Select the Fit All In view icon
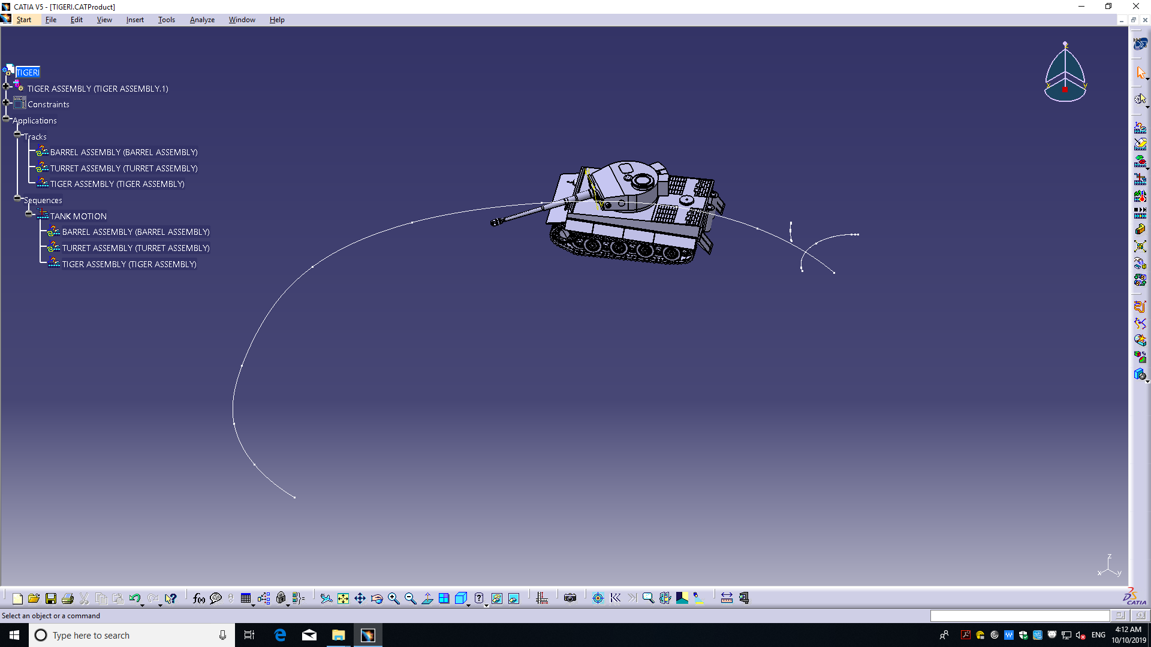 [x=343, y=598]
